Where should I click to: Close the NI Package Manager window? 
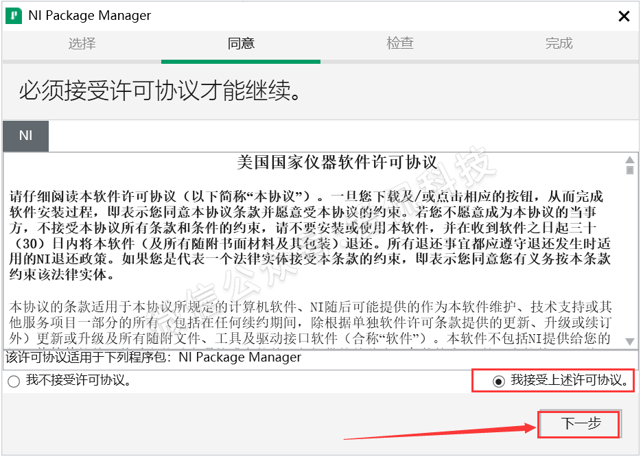click(x=624, y=16)
